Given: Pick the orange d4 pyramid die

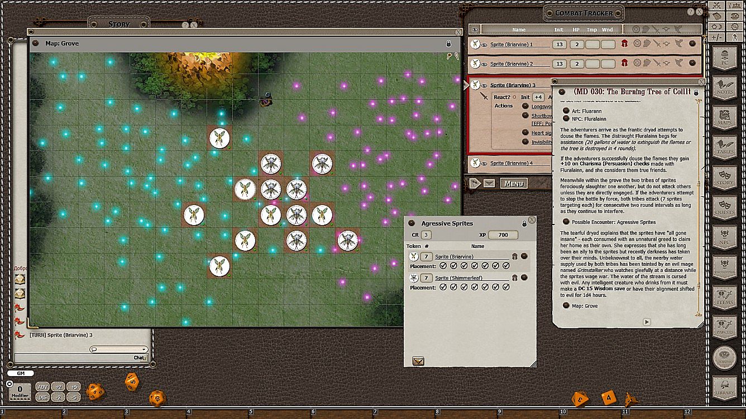Looking at the screenshot, I should (x=631, y=399).
